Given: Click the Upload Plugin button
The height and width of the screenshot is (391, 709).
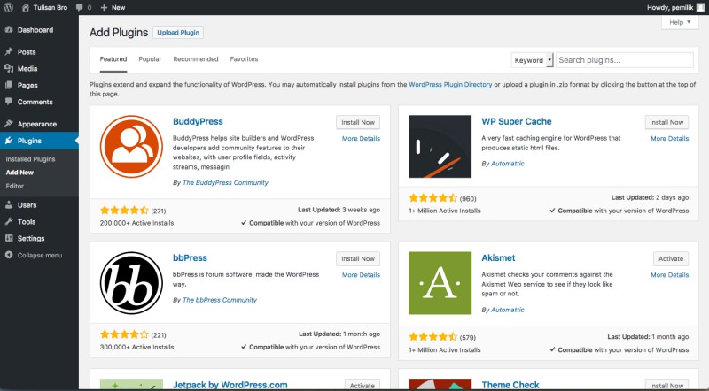Looking at the screenshot, I should click(x=178, y=33).
